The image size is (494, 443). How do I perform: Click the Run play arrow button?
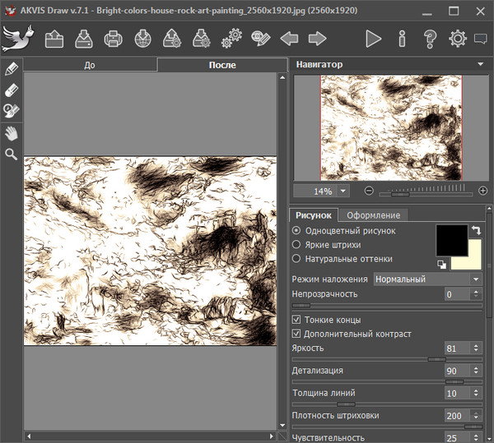(x=374, y=39)
